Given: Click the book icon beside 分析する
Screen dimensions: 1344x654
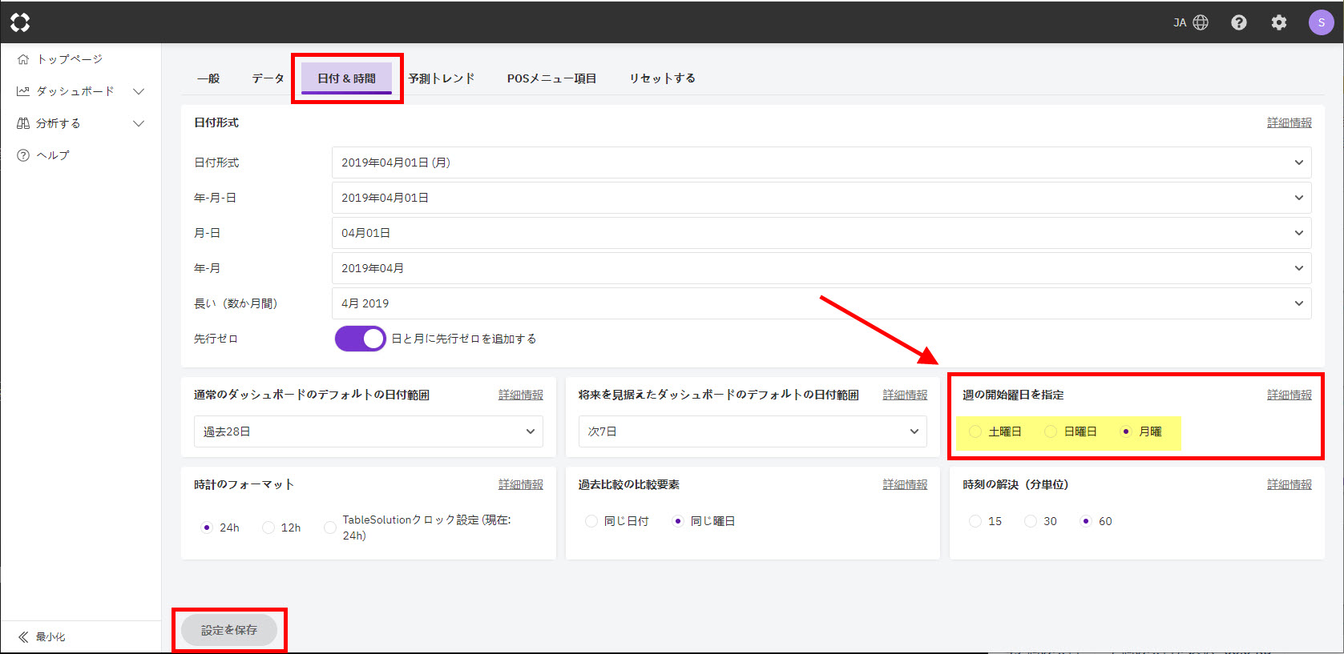Looking at the screenshot, I should [23, 123].
